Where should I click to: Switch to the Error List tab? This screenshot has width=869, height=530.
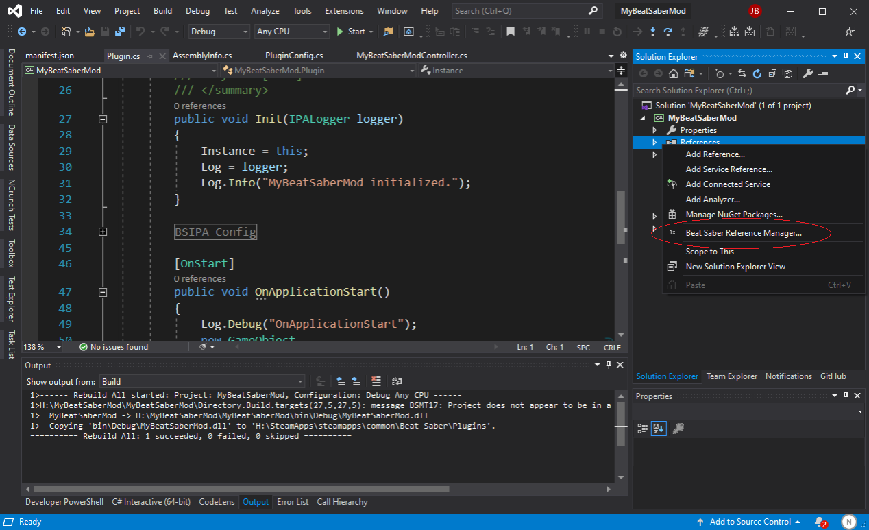[293, 502]
